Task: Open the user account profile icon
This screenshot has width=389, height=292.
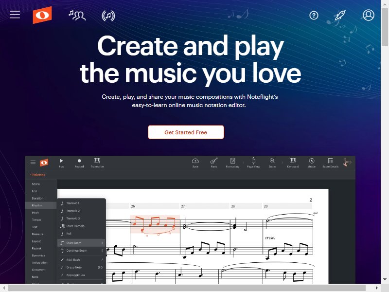Action: pos(369,15)
